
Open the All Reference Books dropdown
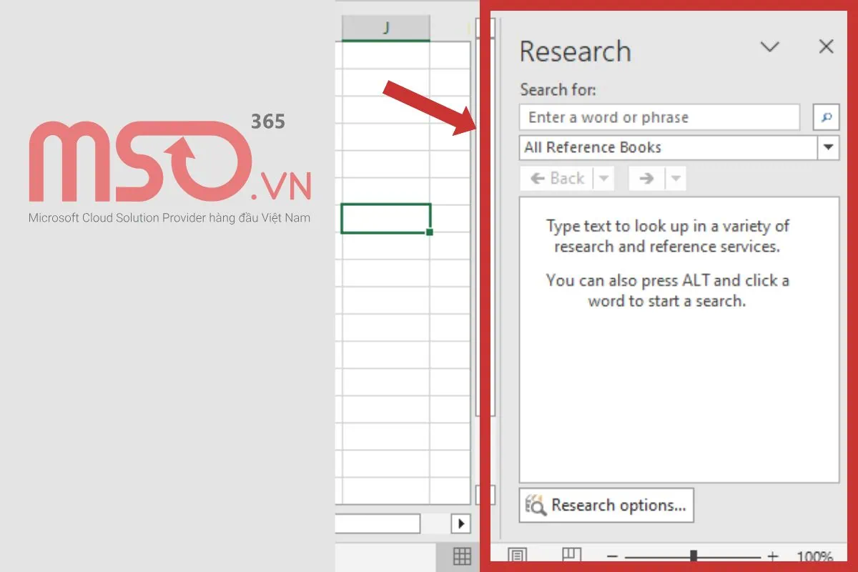(829, 147)
